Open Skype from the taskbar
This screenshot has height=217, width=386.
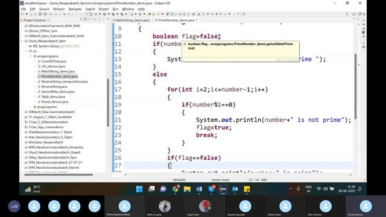coord(211,189)
